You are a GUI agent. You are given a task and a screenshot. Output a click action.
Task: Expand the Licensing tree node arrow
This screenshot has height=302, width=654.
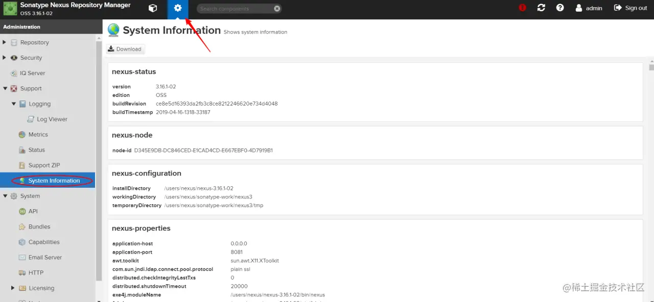click(x=13, y=288)
